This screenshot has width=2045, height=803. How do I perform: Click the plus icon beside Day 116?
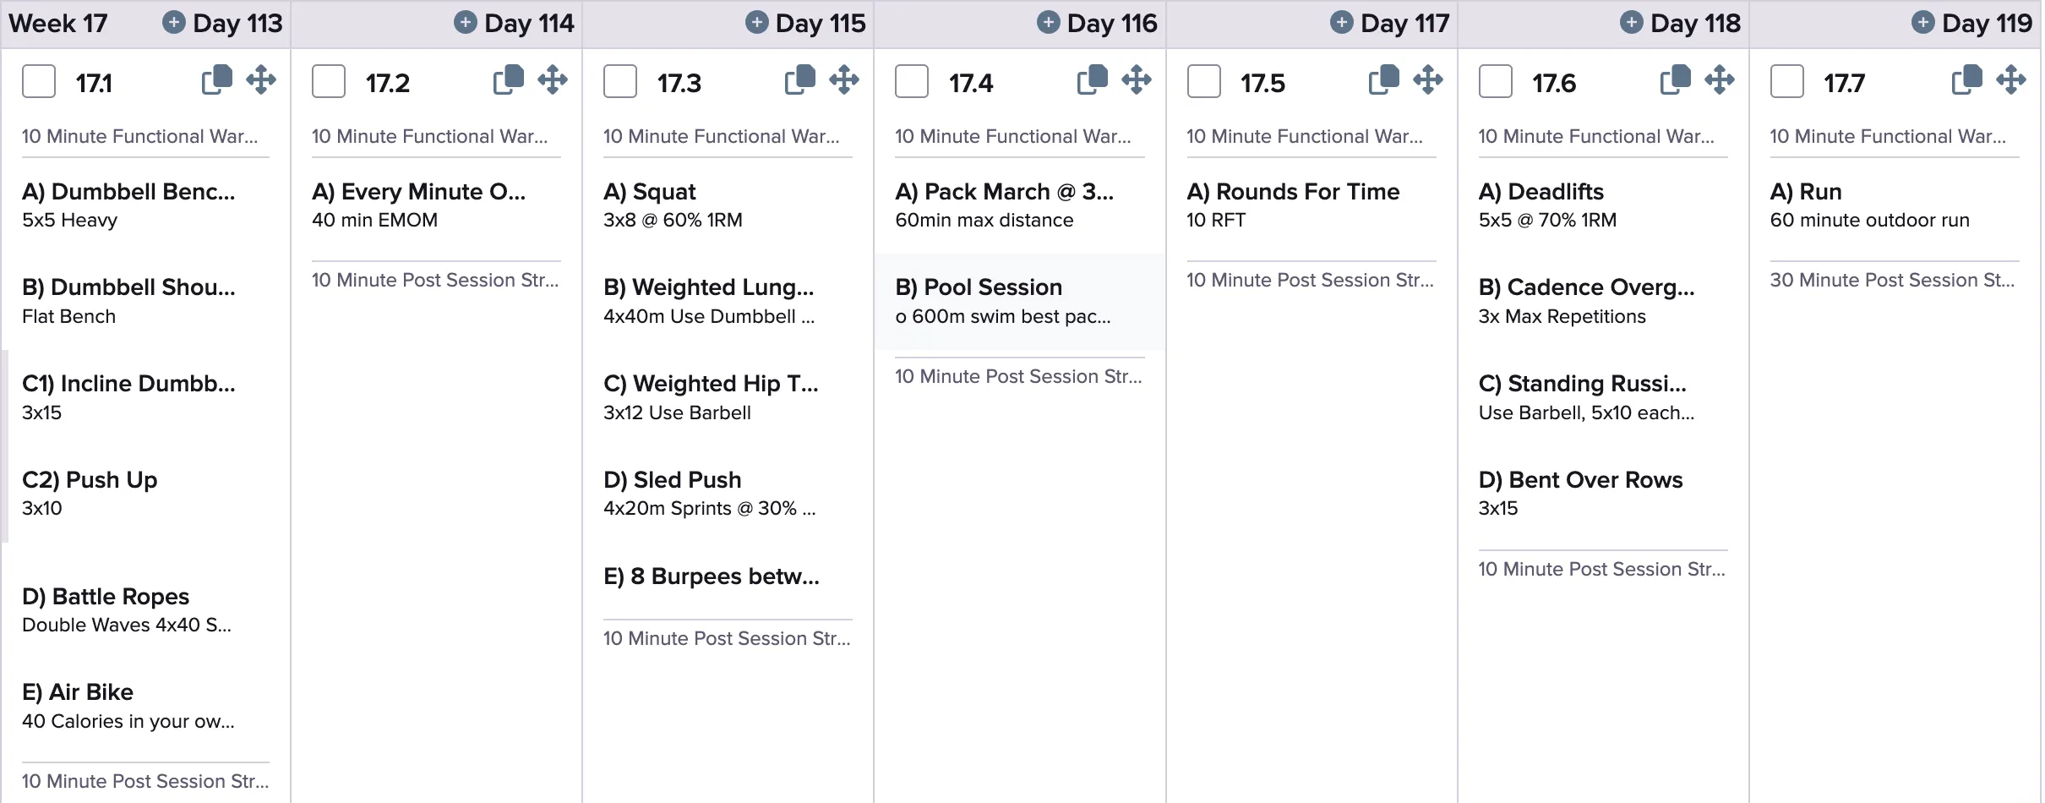click(x=1049, y=23)
